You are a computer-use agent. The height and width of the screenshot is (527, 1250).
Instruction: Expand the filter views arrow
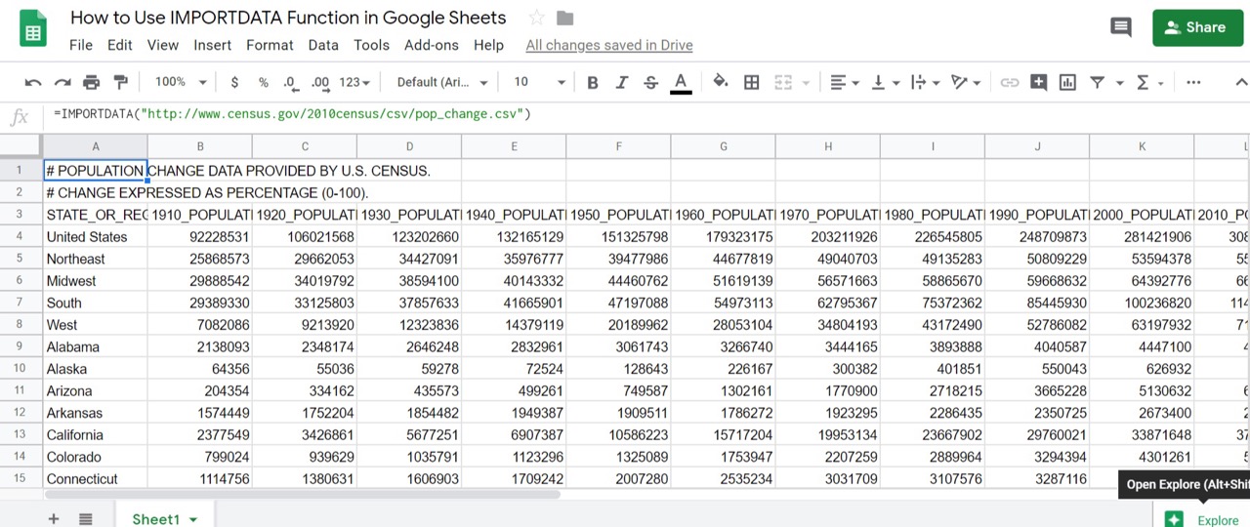point(1119,83)
